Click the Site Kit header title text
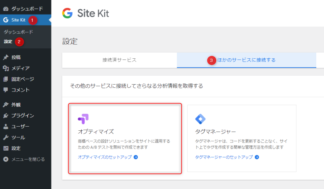Screen dimensions: 324x189 point(93,13)
